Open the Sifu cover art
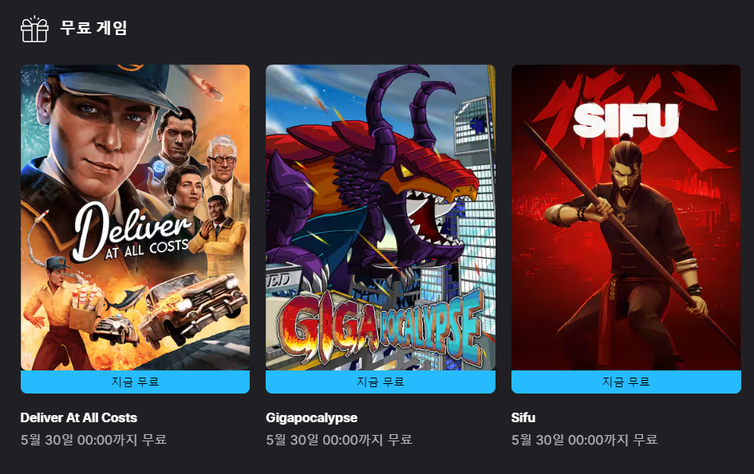The height and width of the screenshot is (474, 754). 626,217
